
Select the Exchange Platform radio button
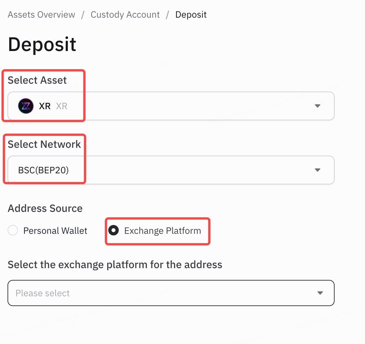(x=113, y=230)
